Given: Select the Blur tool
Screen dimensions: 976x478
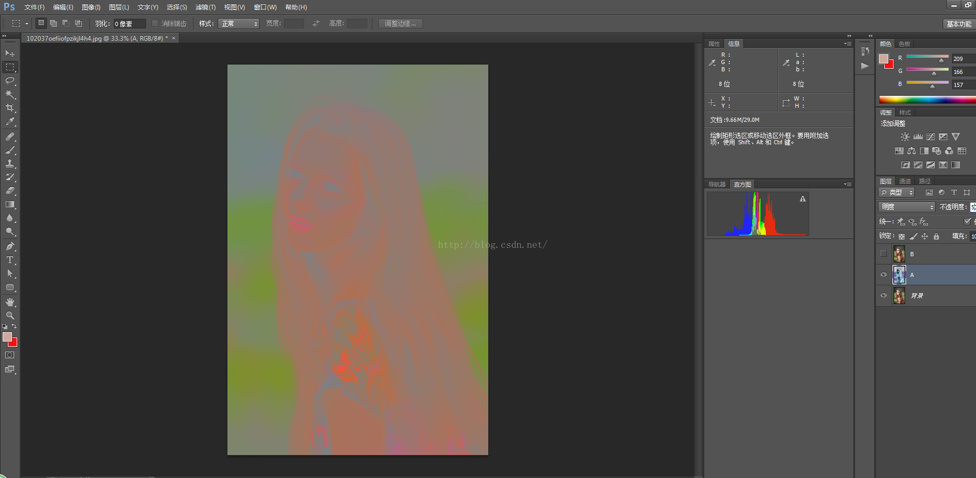Looking at the screenshot, I should point(10,218).
